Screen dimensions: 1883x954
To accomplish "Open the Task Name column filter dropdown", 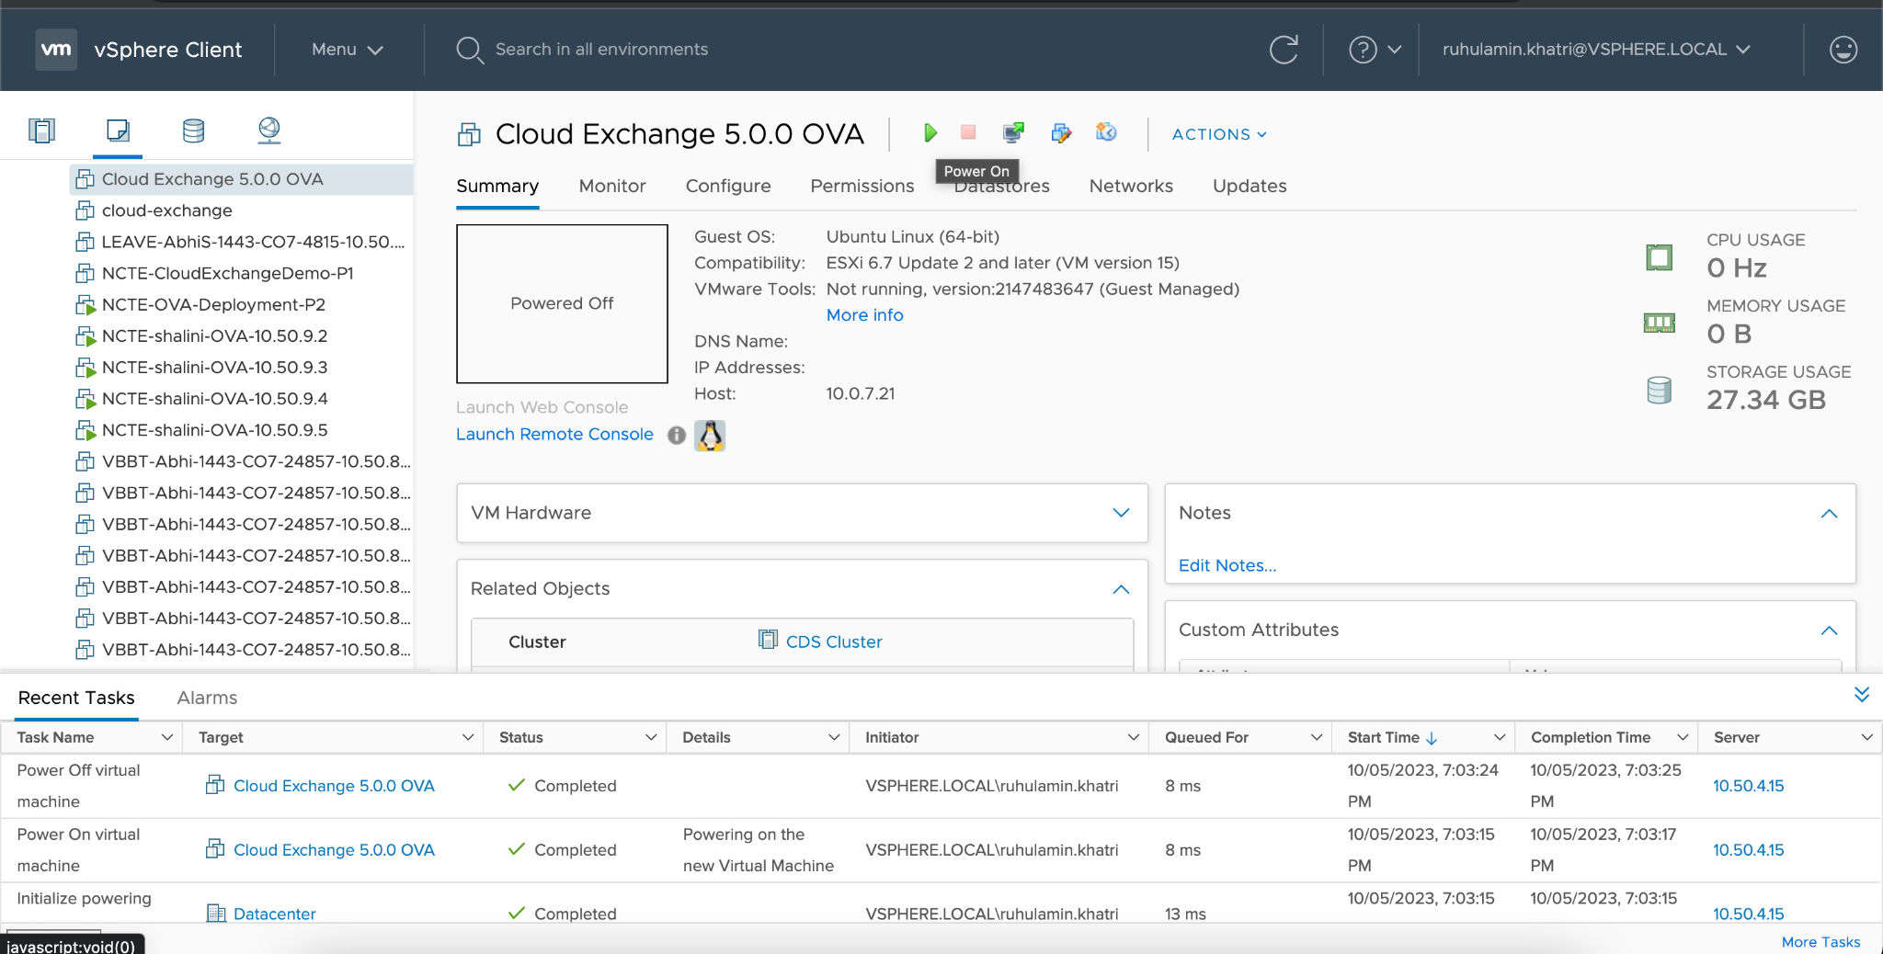I will pos(167,737).
